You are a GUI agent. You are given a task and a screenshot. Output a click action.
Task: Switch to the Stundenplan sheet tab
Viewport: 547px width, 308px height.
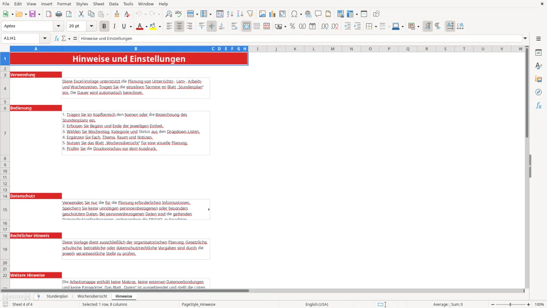coord(57,296)
